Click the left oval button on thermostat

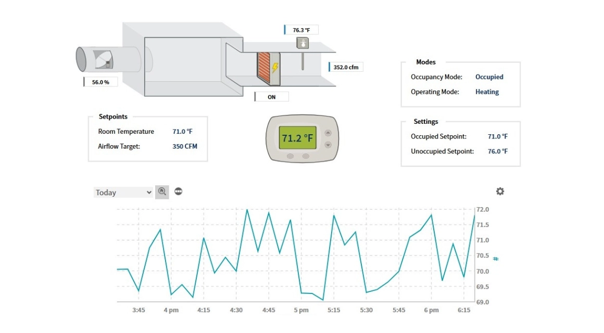pyautogui.click(x=291, y=156)
